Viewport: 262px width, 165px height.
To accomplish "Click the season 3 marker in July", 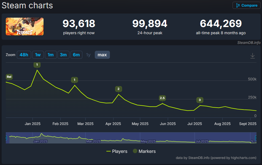I will click(x=200, y=100).
